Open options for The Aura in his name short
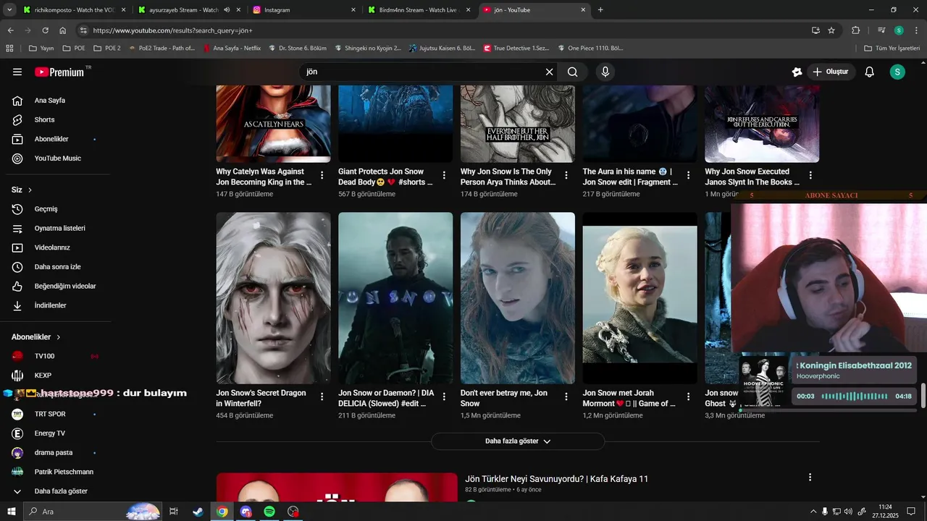Image resolution: width=927 pixels, height=521 pixels. click(689, 175)
